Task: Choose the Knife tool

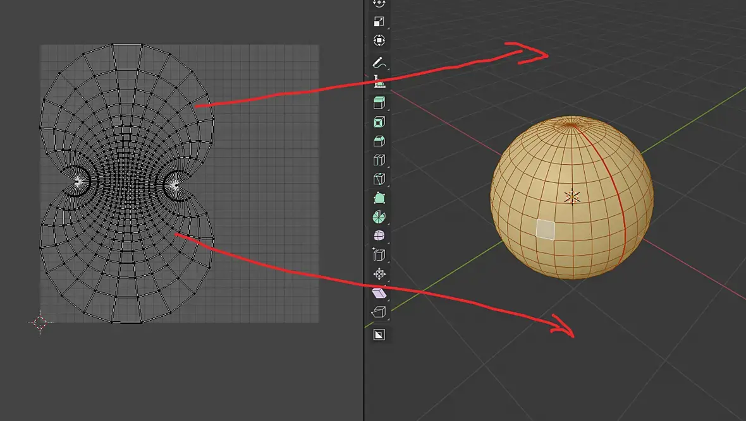Action: tap(379, 179)
